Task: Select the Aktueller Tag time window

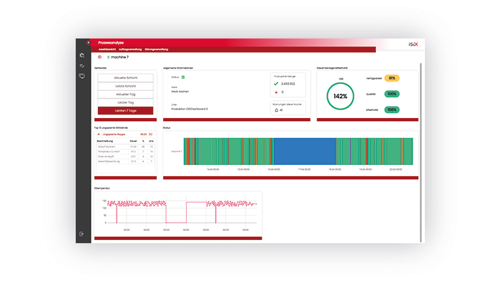Action: pyautogui.click(x=125, y=95)
